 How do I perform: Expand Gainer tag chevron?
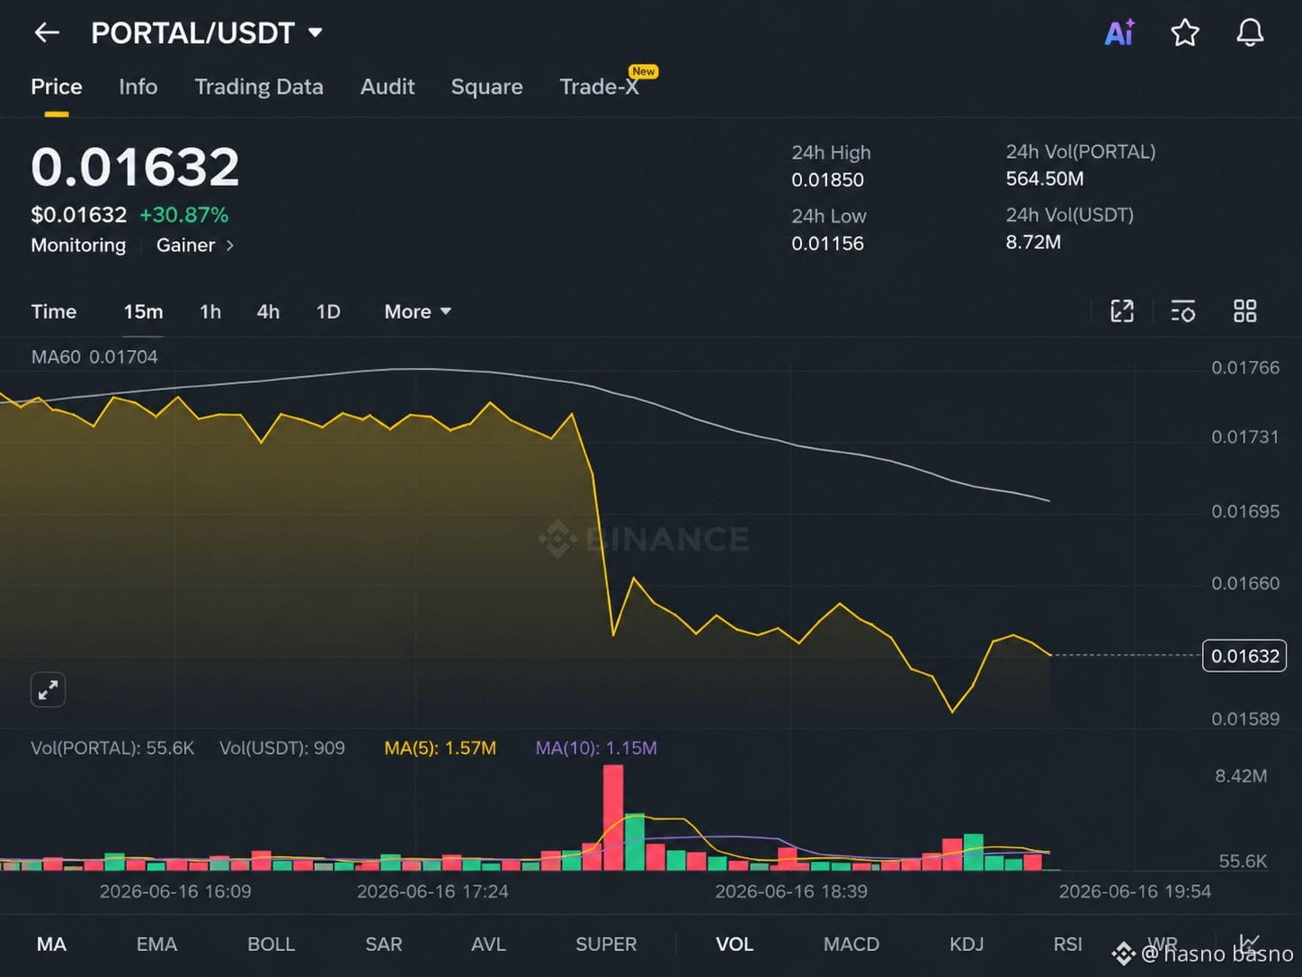(x=230, y=245)
